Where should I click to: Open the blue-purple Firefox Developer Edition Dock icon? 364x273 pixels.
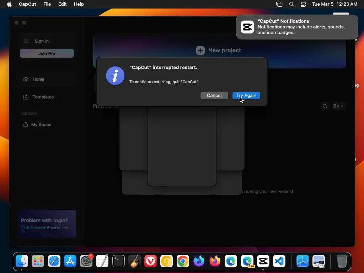tap(199, 261)
